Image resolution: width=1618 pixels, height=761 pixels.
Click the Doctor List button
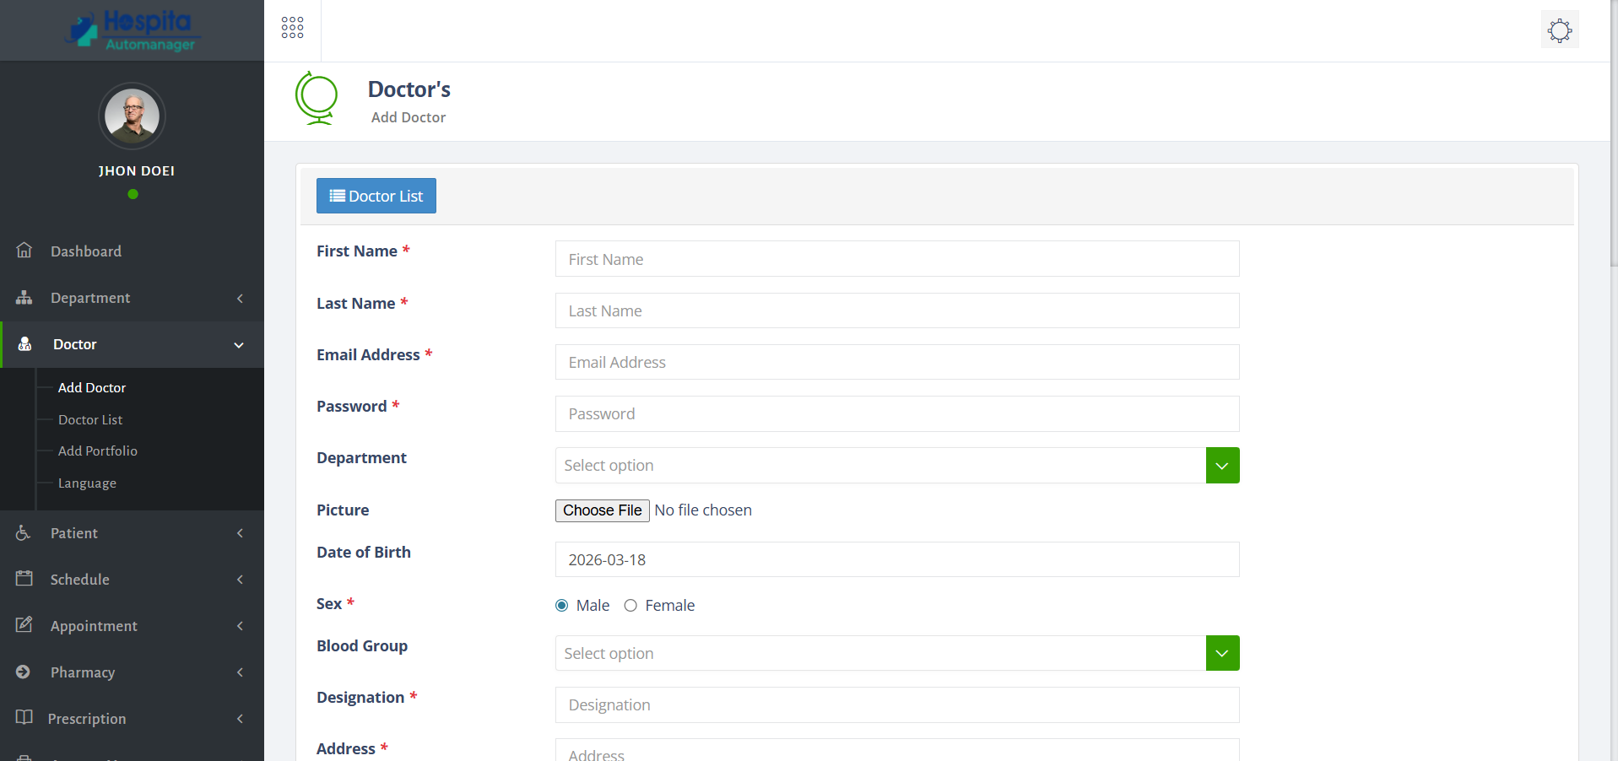pyautogui.click(x=376, y=196)
